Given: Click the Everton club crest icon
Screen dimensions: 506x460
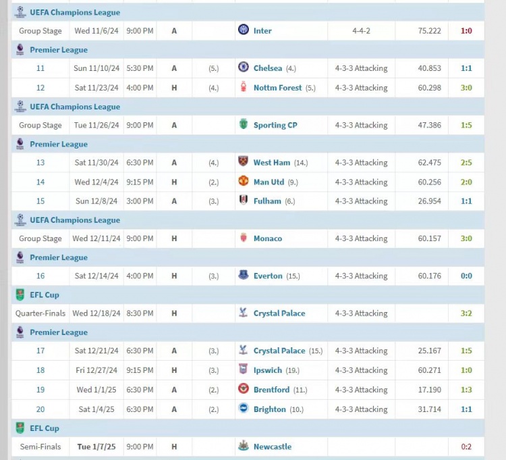Looking at the screenshot, I should coord(244,275).
